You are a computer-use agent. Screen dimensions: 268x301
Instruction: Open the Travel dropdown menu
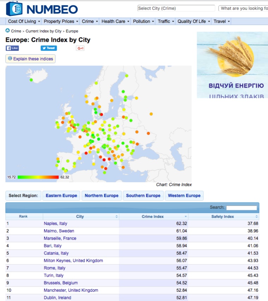[222, 21]
